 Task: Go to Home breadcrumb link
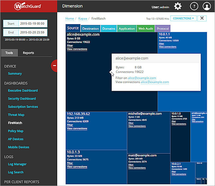click(70, 19)
